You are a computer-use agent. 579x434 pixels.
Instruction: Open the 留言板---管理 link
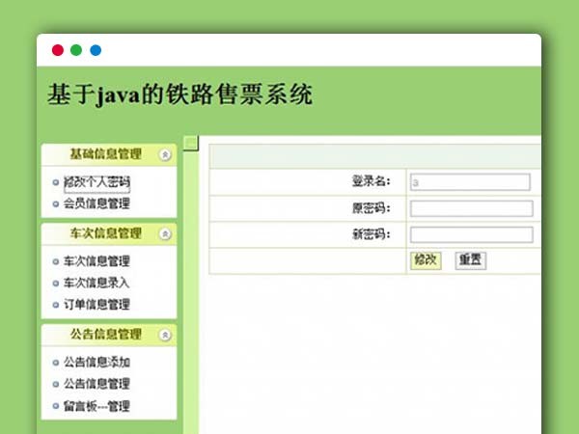point(96,406)
